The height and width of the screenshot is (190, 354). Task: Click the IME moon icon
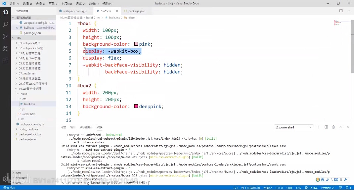point(327,180)
